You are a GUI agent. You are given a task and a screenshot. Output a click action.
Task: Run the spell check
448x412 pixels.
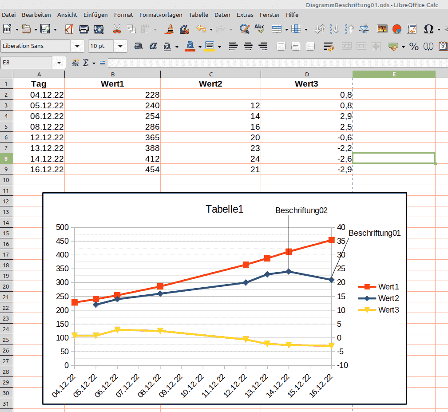(x=259, y=29)
